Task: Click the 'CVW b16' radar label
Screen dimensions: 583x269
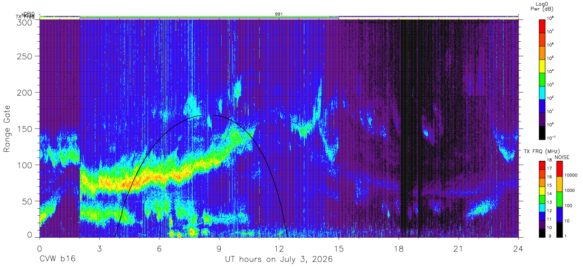Action: 57,260
